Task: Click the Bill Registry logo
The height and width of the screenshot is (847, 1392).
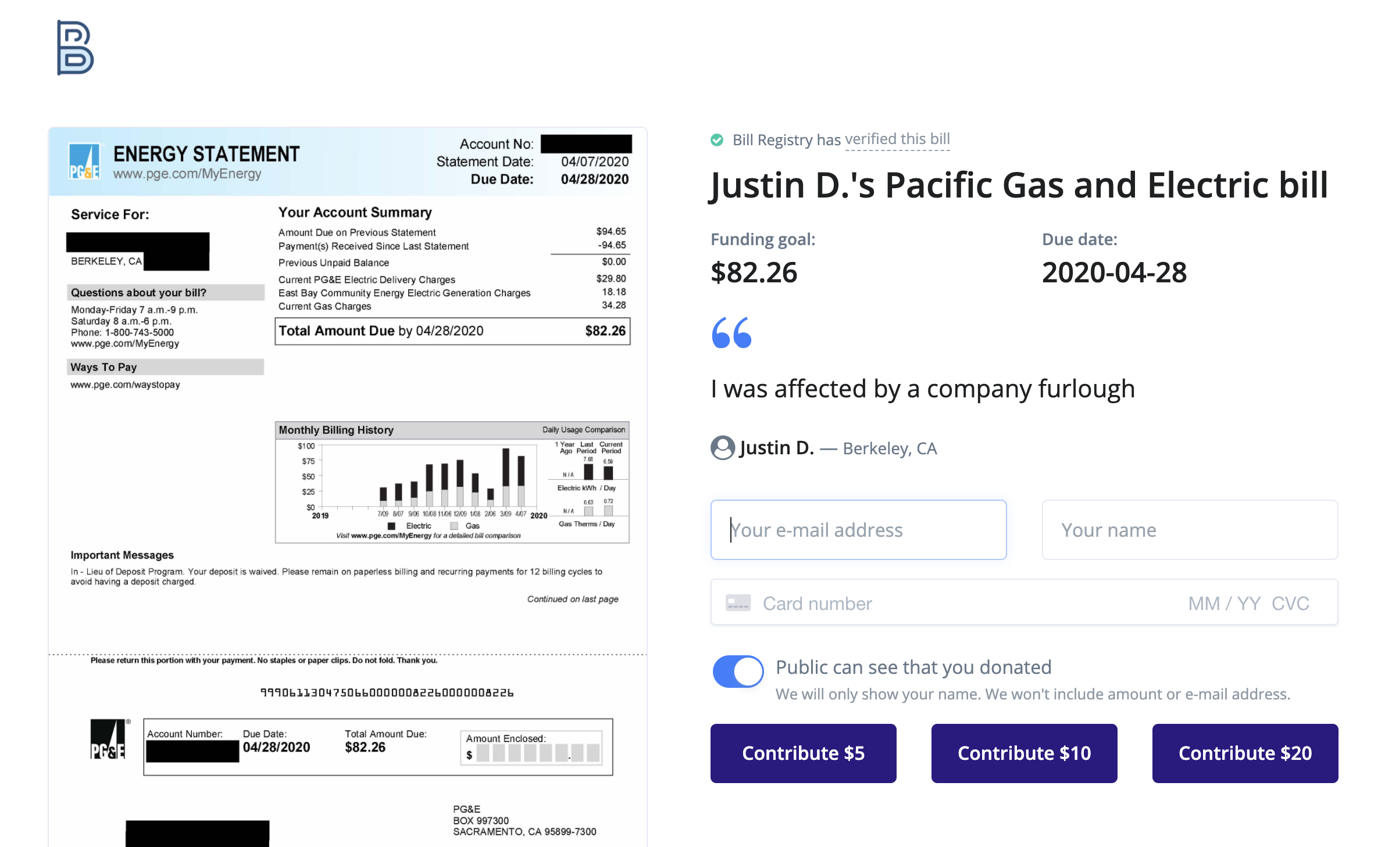Action: tap(75, 48)
